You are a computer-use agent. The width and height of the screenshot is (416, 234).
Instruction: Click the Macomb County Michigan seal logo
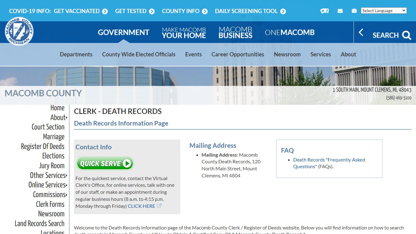[x=19, y=31]
